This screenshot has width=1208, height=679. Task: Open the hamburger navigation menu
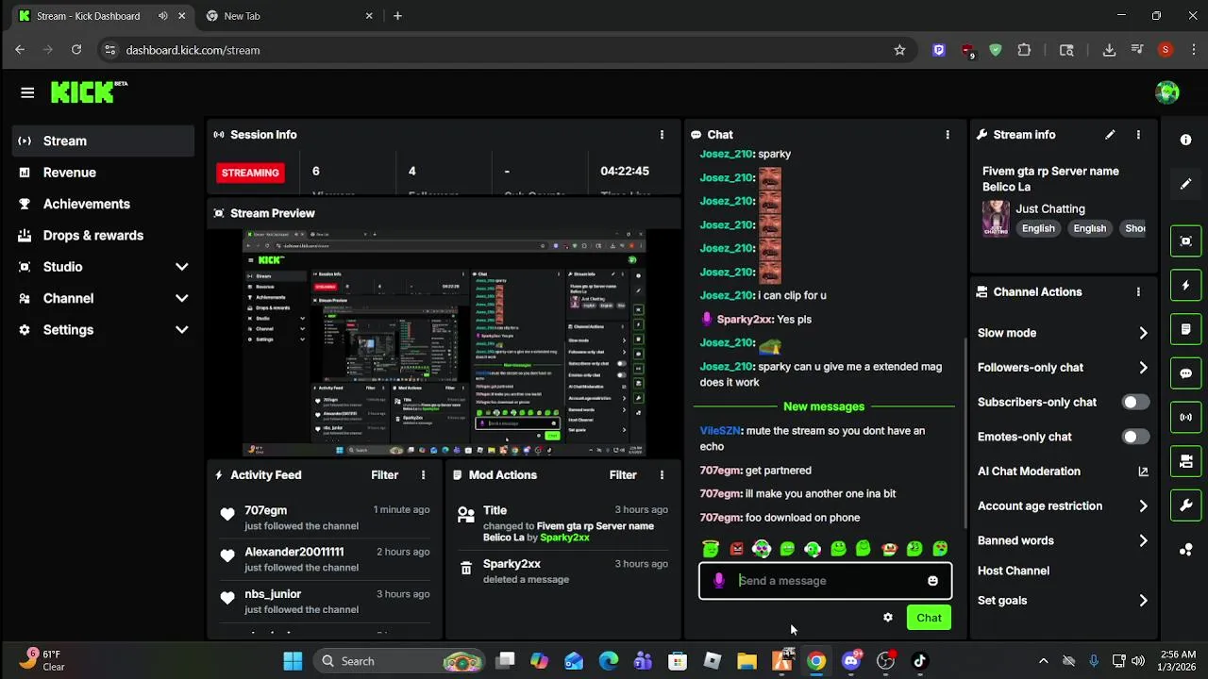coord(27,92)
